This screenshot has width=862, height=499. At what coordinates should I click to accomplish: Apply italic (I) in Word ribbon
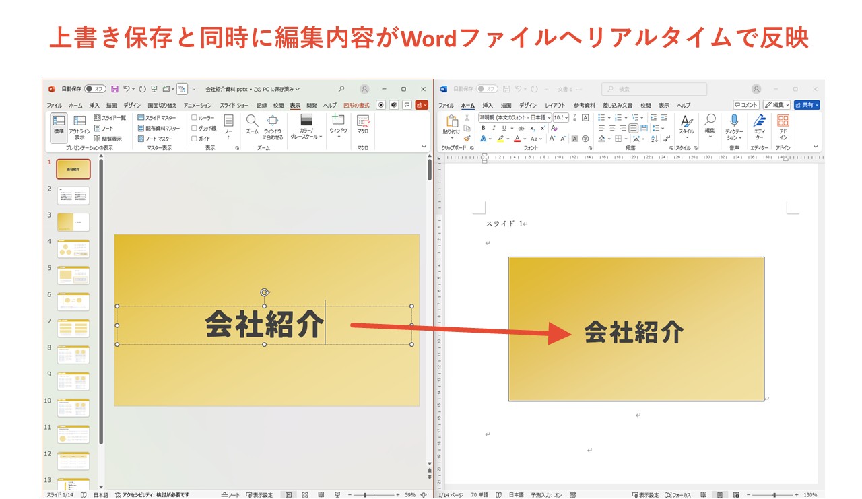[x=493, y=128]
